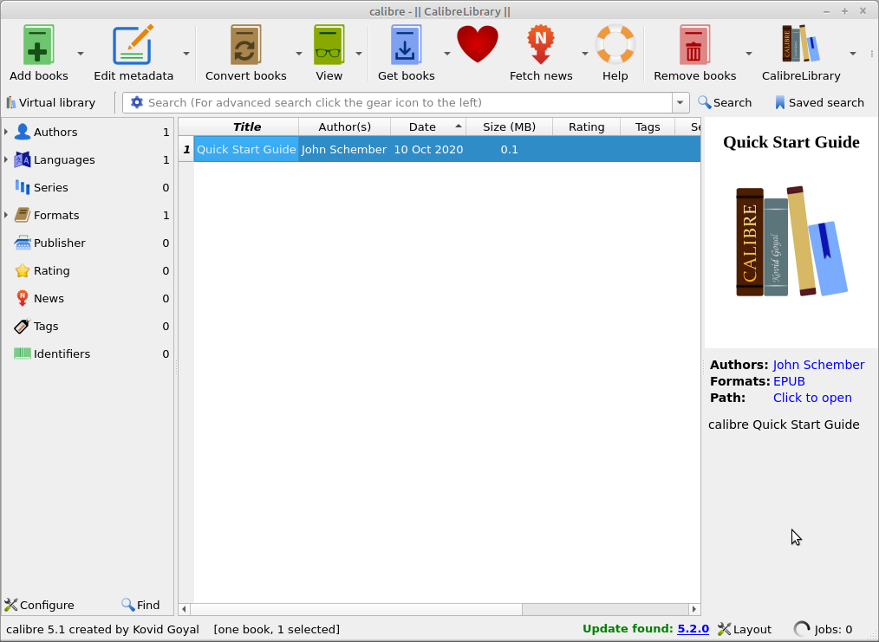Select 'Quick Start Guide' title cell
The height and width of the screenshot is (642, 879).
pos(246,150)
